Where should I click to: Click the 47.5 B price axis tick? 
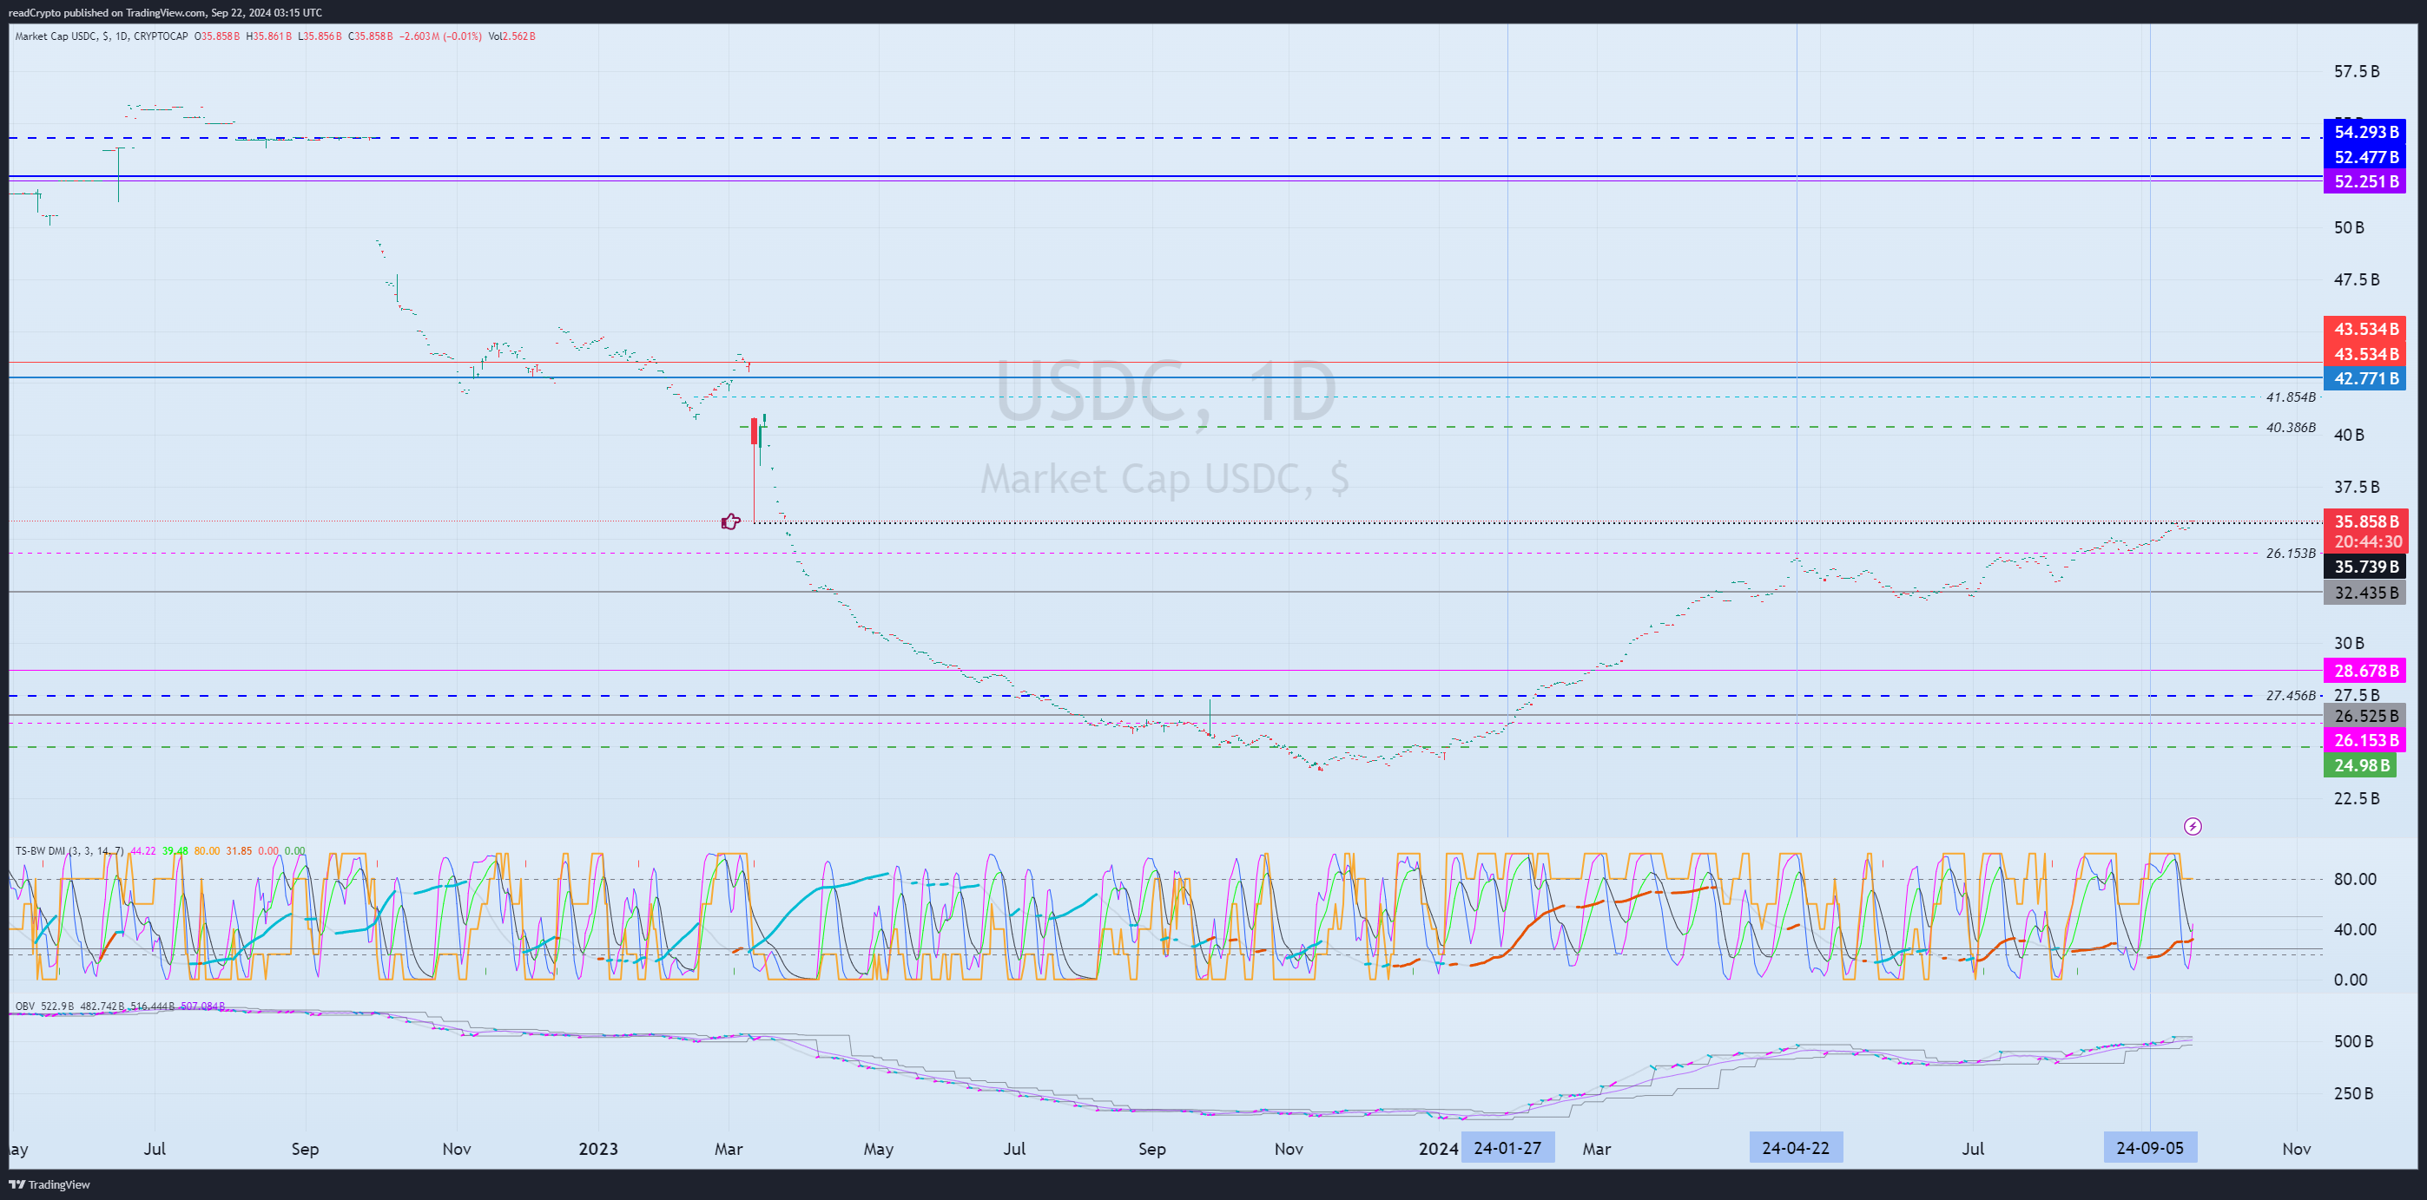pos(2356,279)
